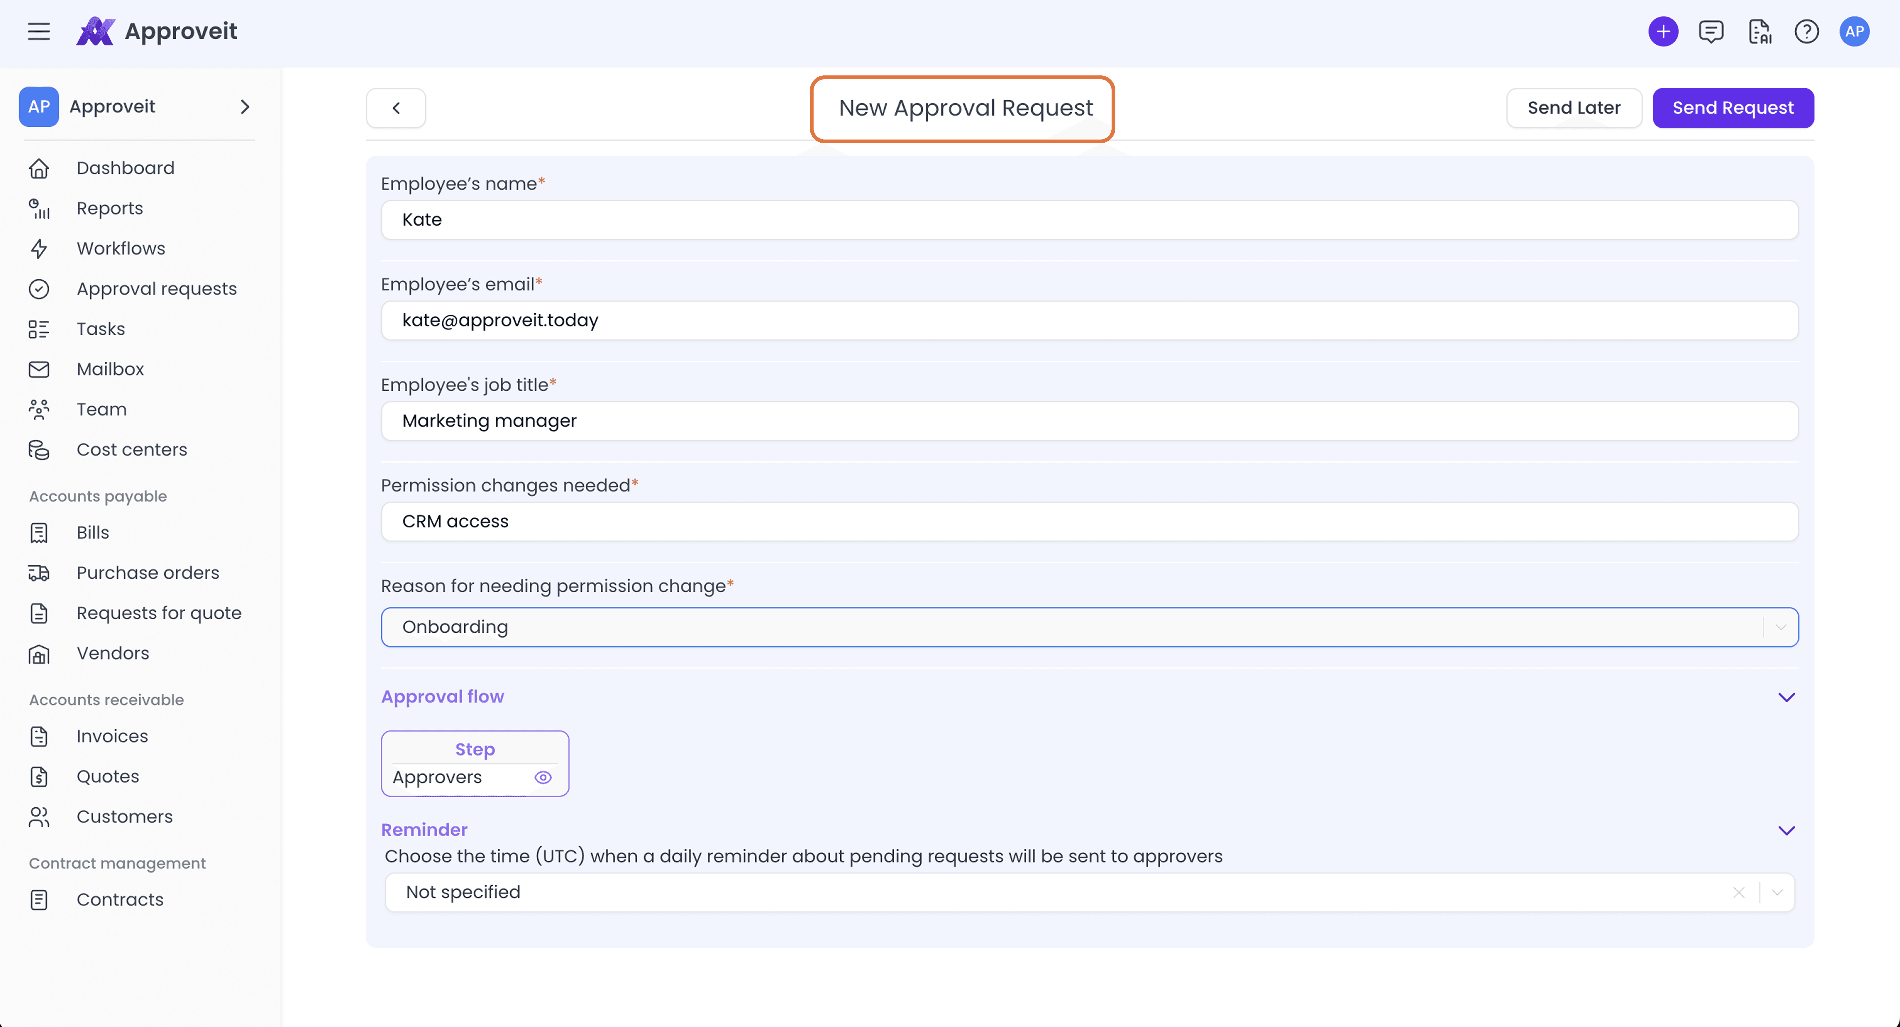1900x1027 pixels.
Task: Click the Requests for quote document icon
Action: 39,613
